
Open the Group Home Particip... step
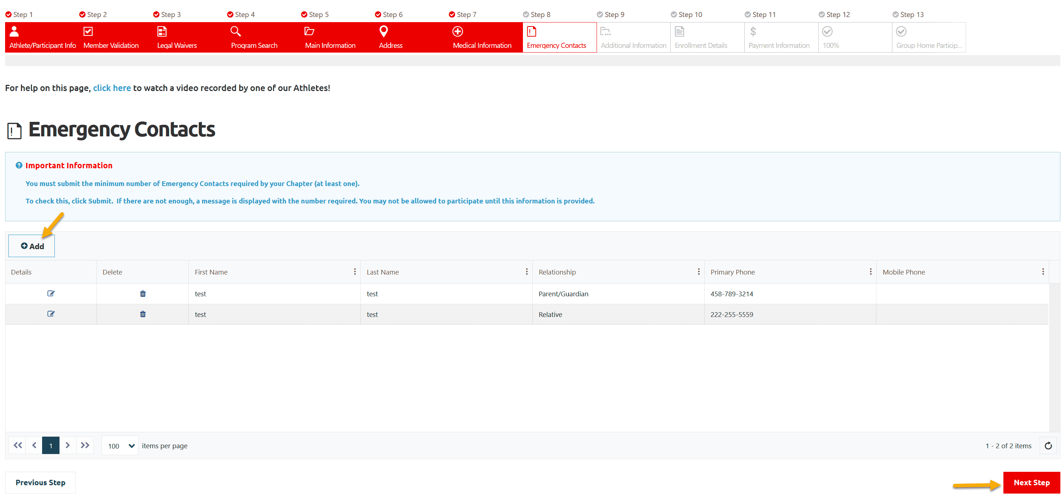pos(929,37)
